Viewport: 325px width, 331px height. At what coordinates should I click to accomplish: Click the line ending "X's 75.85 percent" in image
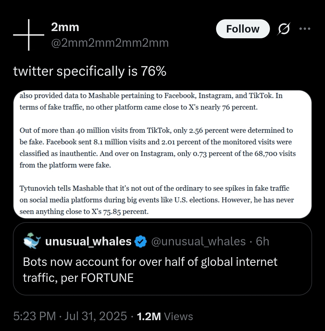click(x=84, y=212)
